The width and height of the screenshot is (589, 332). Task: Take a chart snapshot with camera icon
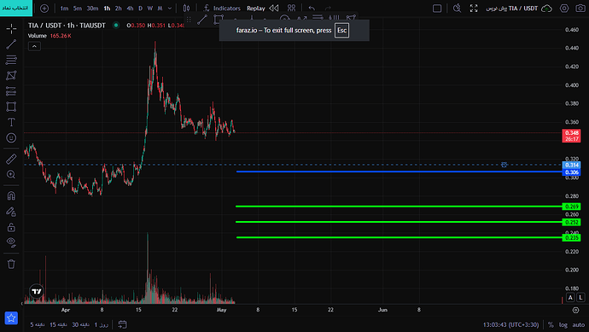(580, 9)
